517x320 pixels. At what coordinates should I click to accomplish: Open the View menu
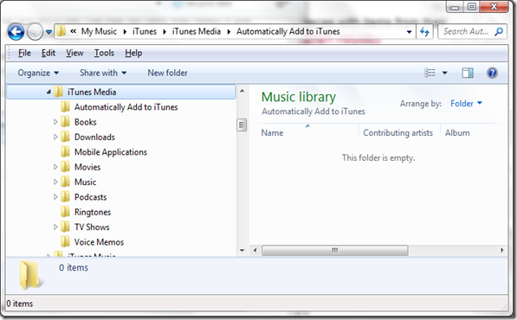point(74,53)
